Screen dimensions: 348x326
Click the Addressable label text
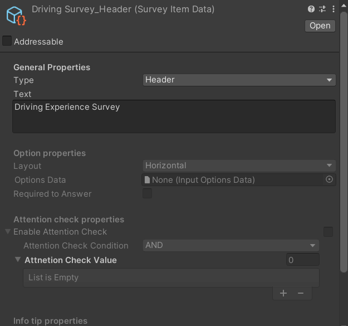(x=38, y=42)
